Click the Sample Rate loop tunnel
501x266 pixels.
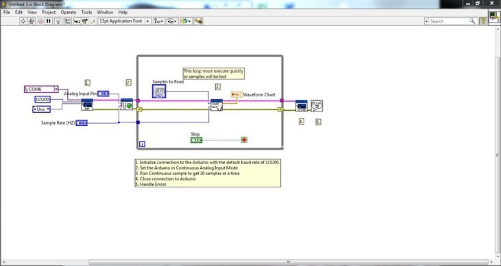[x=138, y=122]
